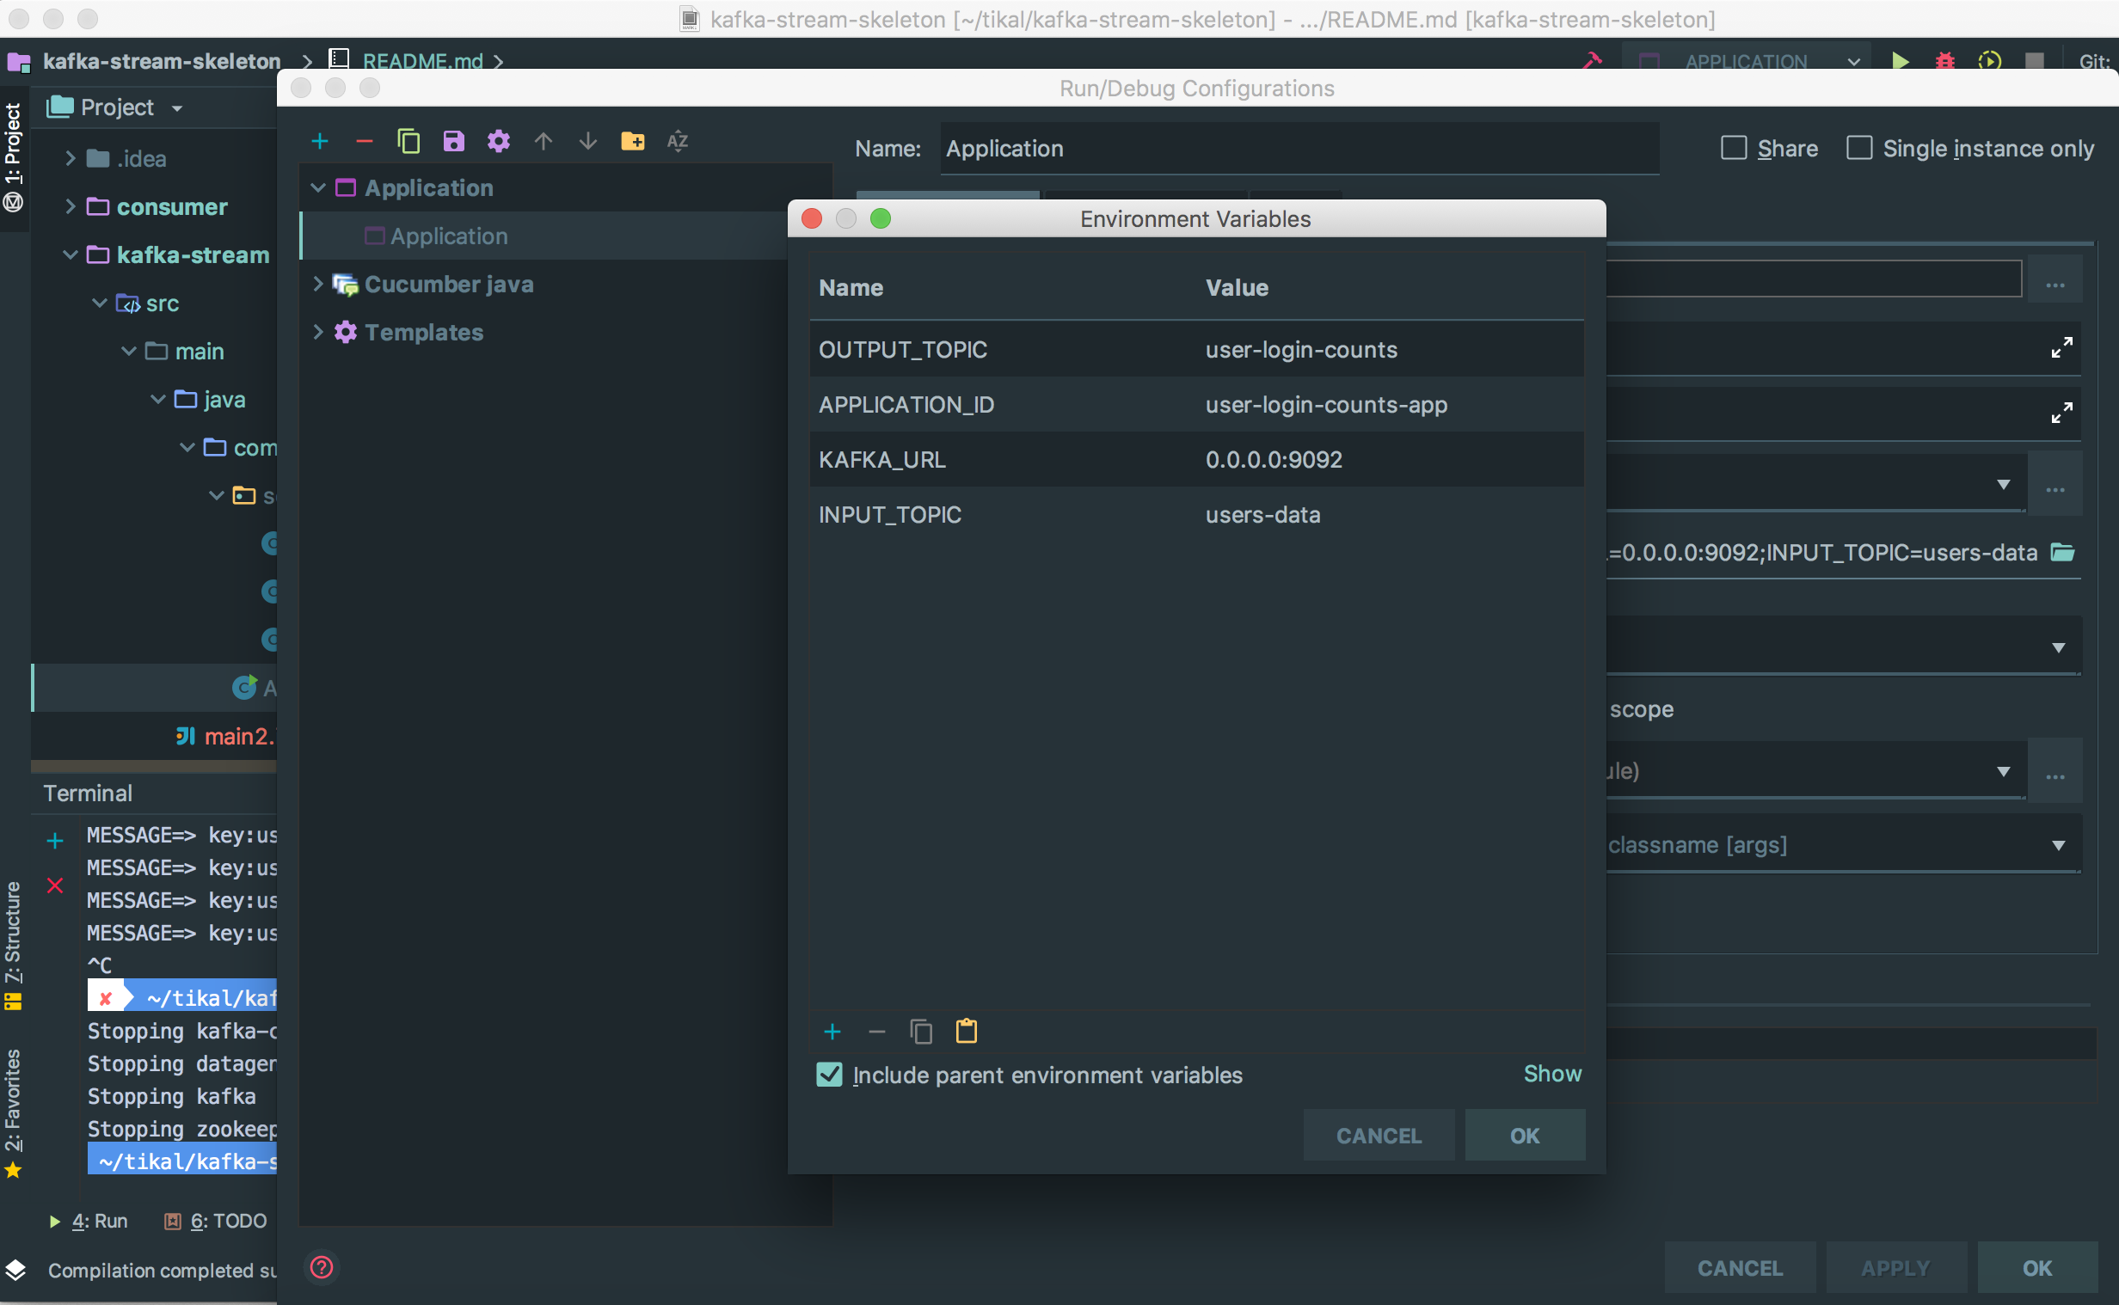The image size is (2119, 1305).
Task: Start debugging with the red bug icon
Action: tap(1944, 61)
